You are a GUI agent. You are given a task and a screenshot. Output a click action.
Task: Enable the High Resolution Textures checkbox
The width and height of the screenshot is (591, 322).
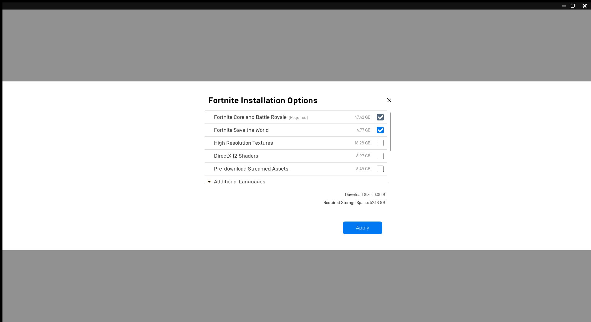point(380,143)
